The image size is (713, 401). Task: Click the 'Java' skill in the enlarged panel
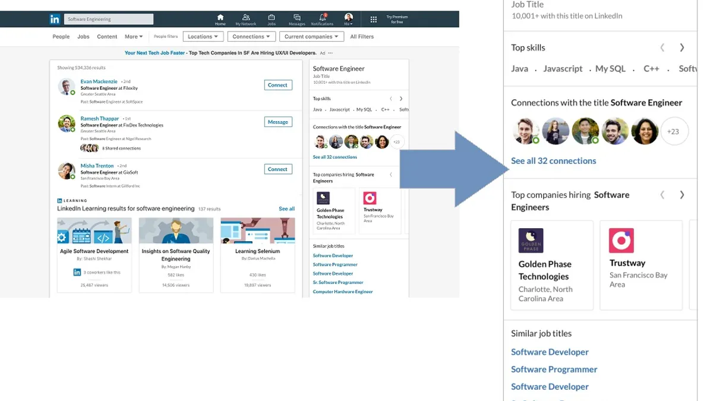(x=519, y=68)
